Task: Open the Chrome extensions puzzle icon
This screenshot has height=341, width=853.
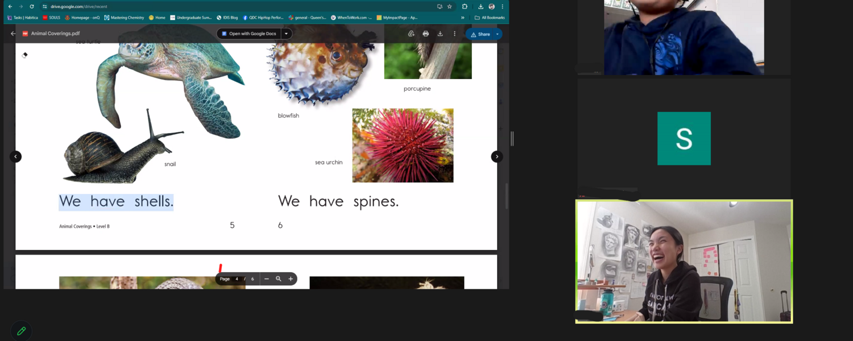Action: coord(465,7)
